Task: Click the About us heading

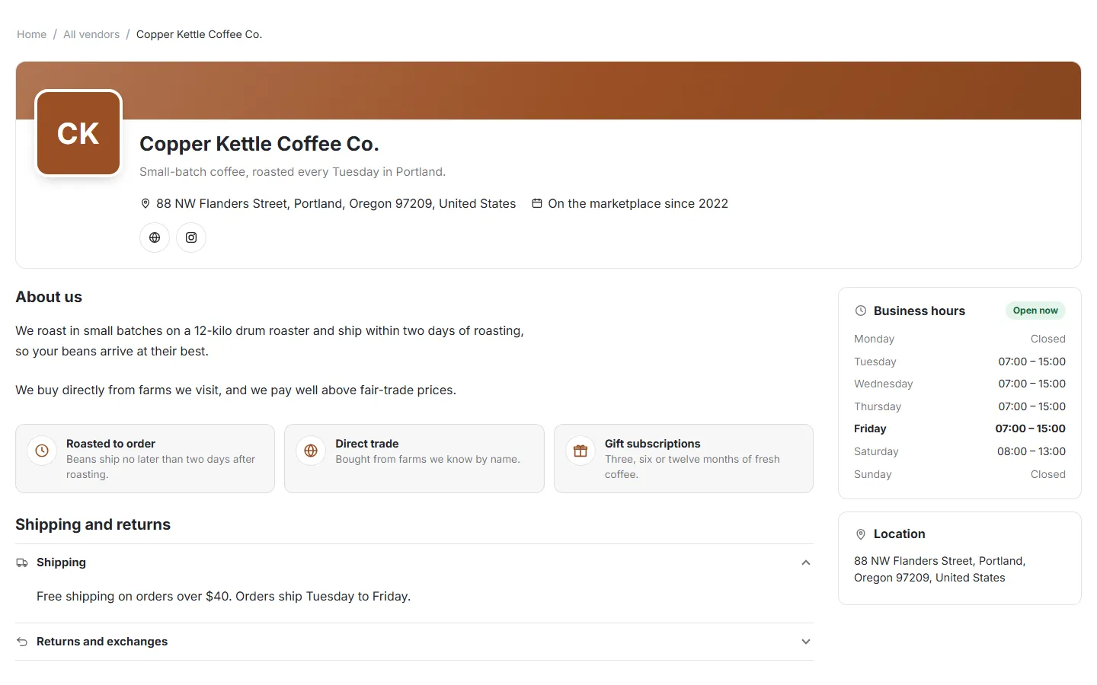Action: click(x=49, y=297)
